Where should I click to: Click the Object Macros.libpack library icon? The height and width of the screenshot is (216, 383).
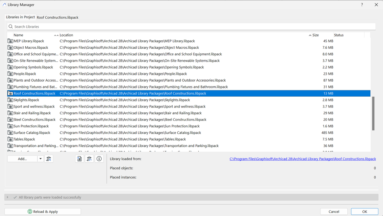10,48
